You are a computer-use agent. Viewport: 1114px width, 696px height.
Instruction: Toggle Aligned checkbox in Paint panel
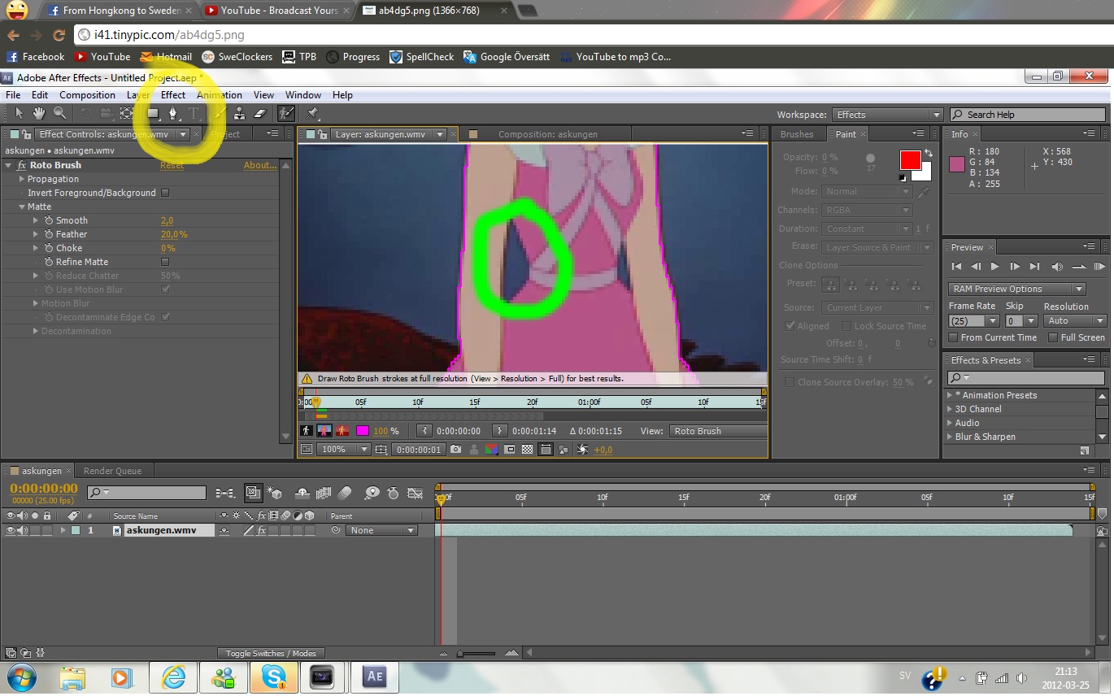(790, 326)
